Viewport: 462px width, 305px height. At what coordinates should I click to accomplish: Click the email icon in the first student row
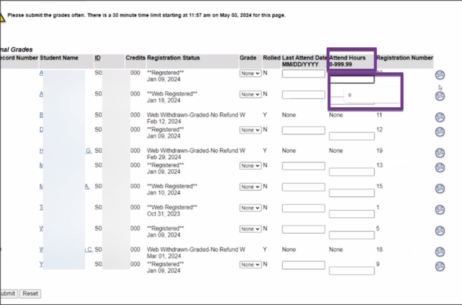440,75
